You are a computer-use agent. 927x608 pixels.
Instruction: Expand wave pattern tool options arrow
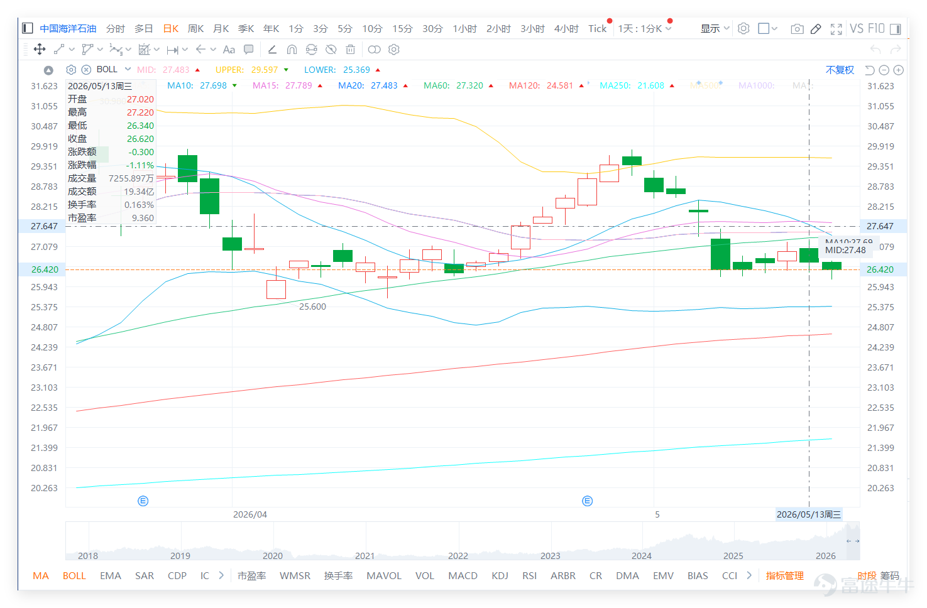coord(128,49)
